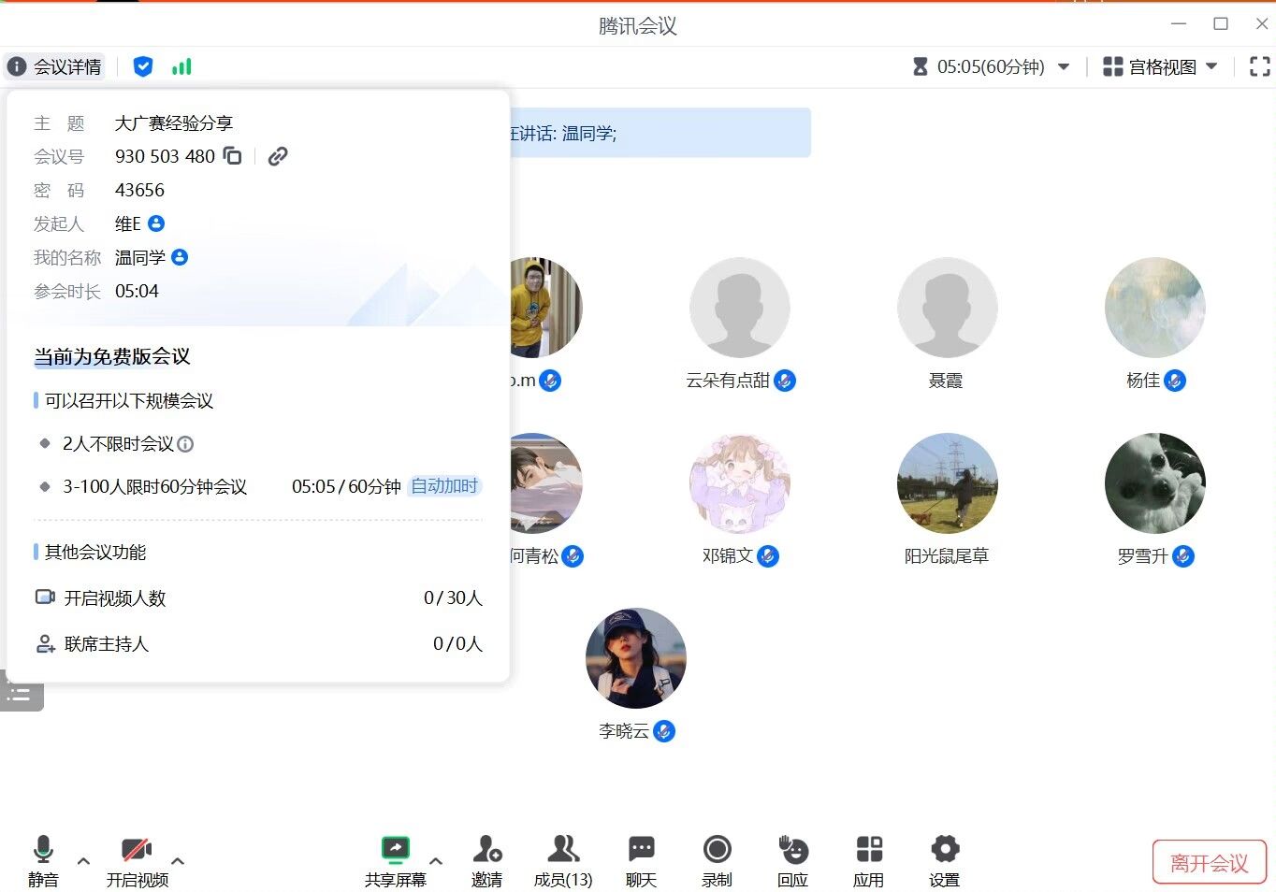Image resolution: width=1276 pixels, height=892 pixels.
Task: Click the 可以召开以下规模会议 section heading
Action: point(129,400)
